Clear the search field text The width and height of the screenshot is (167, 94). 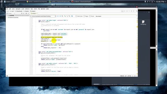(56, 16)
